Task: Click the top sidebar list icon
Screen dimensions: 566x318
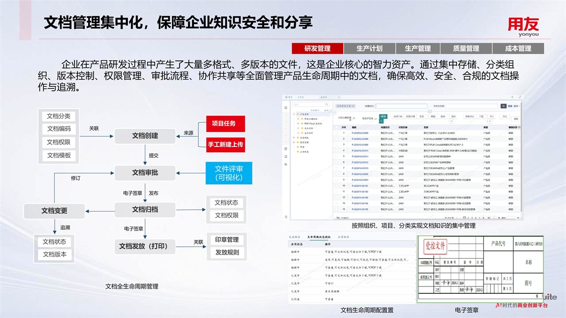Action: [286, 108]
